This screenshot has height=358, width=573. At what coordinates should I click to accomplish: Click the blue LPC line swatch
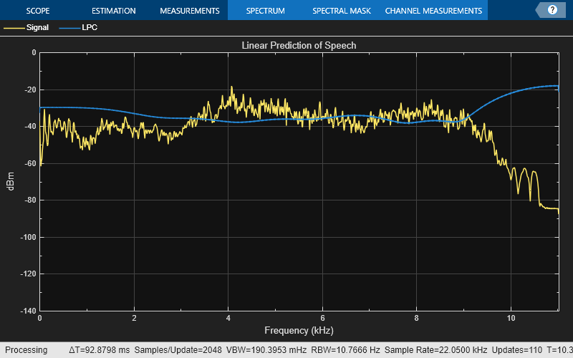pyautogui.click(x=69, y=28)
